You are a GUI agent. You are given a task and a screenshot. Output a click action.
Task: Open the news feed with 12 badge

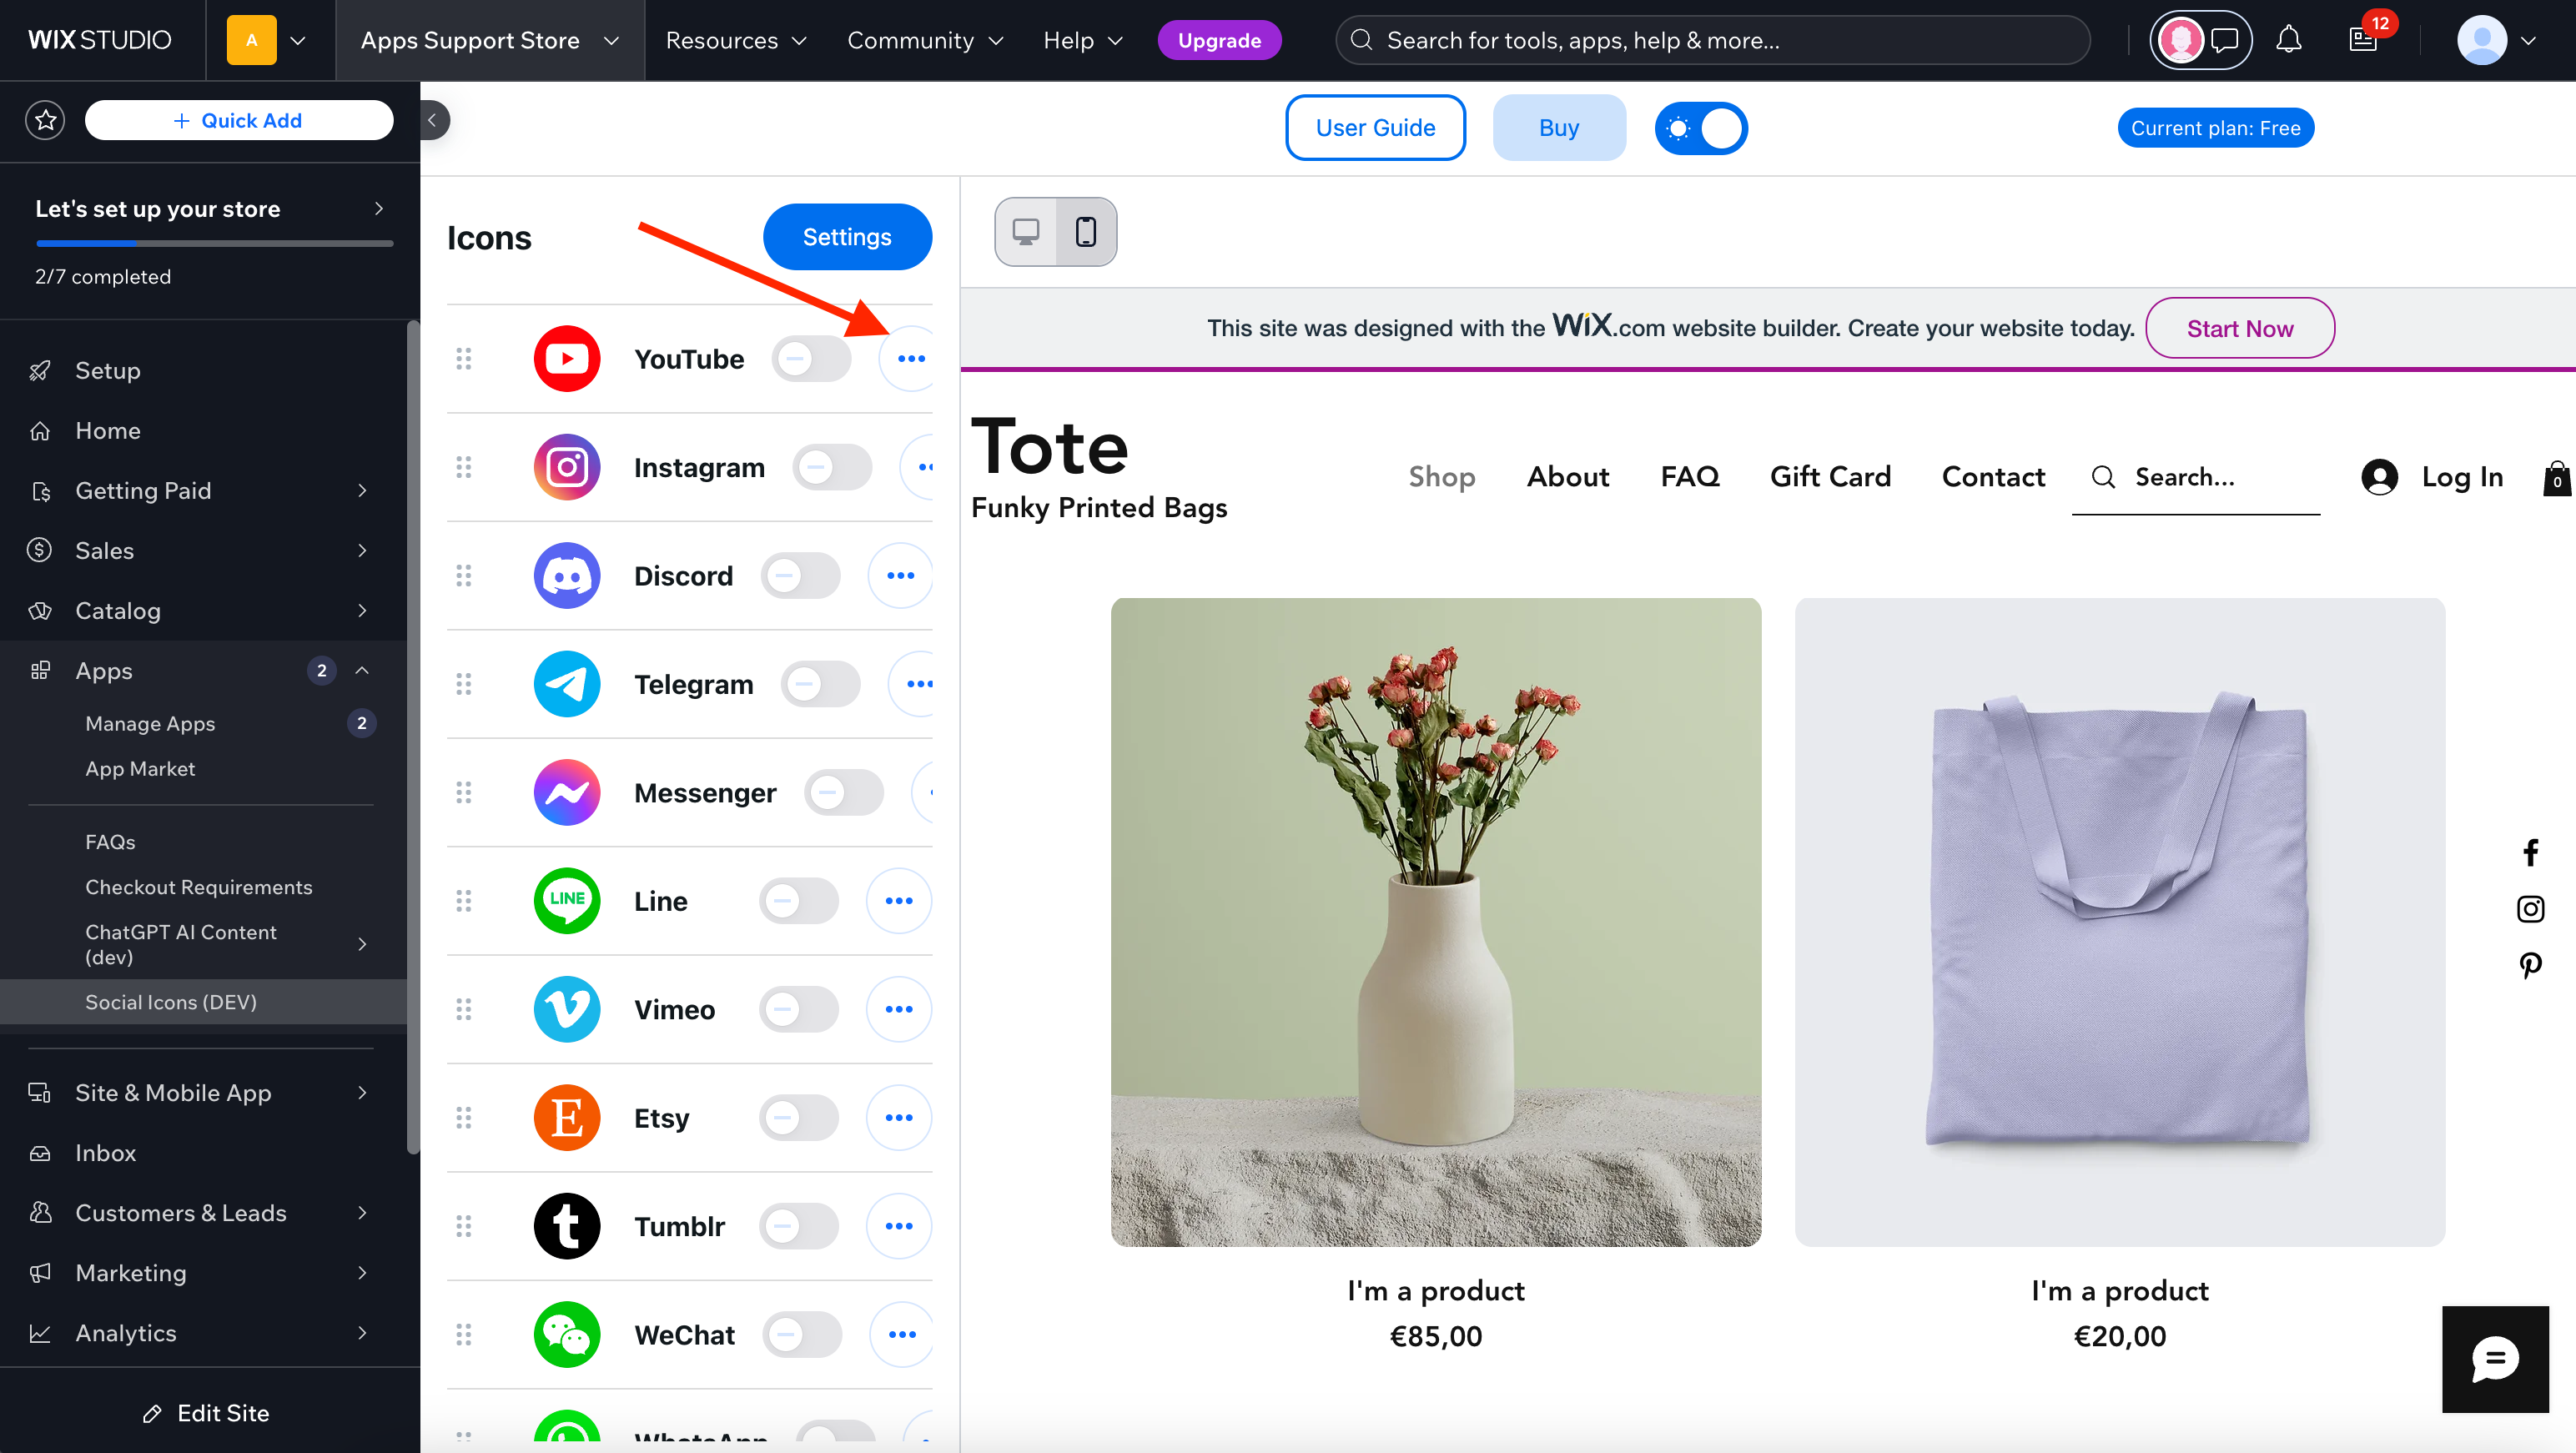2364,40
